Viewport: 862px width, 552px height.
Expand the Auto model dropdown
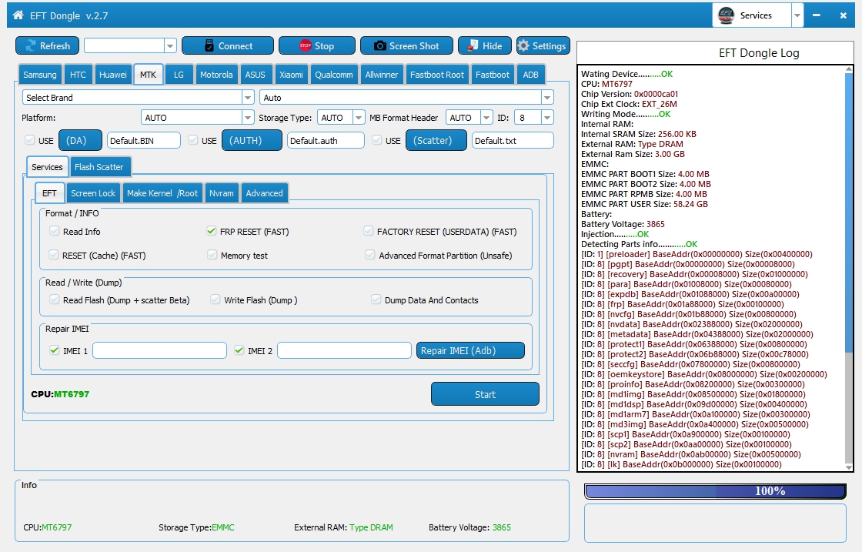coord(547,98)
